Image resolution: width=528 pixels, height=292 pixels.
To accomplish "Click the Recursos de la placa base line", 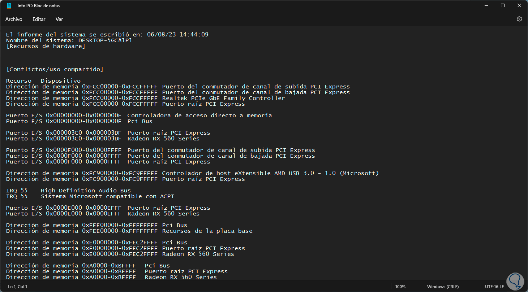I will [207, 231].
